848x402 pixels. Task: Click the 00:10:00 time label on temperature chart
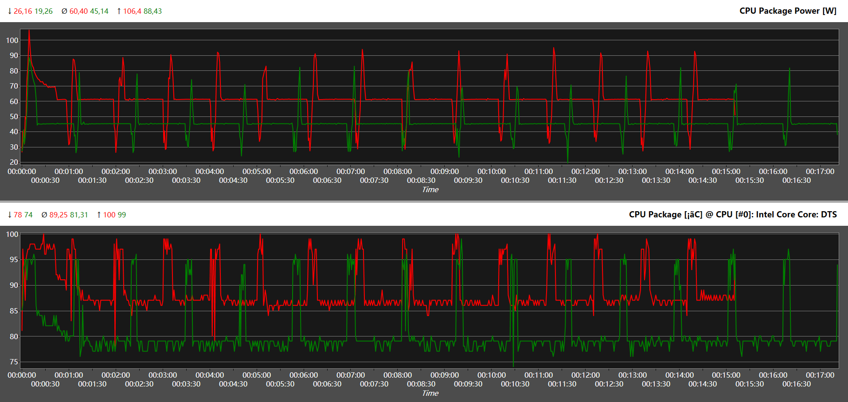[492, 375]
